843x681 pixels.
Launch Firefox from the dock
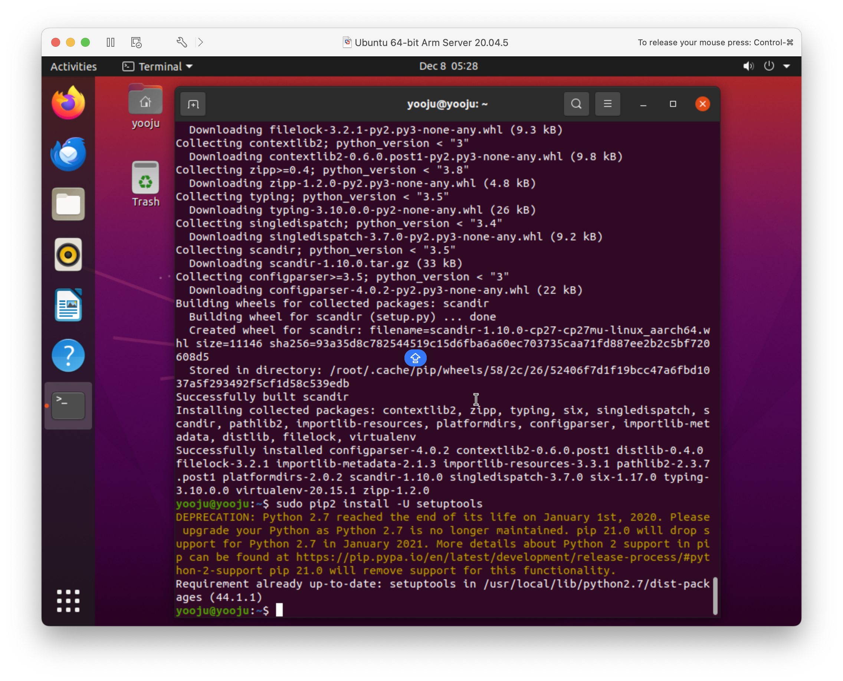(x=68, y=103)
